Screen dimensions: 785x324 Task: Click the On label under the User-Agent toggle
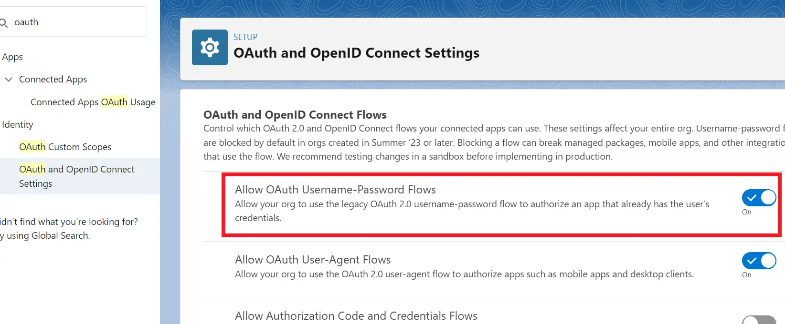click(745, 275)
